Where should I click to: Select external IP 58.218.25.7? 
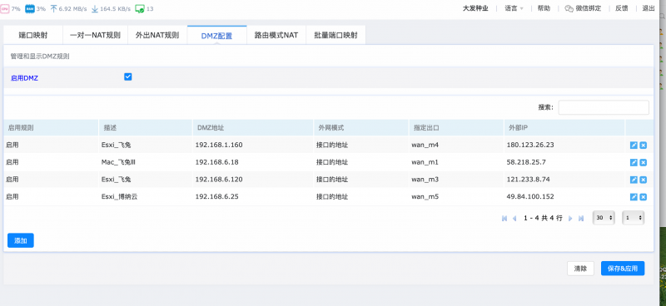coord(526,162)
